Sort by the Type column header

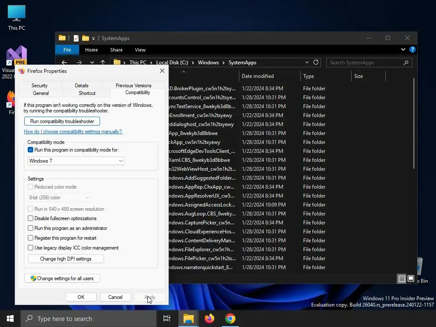coord(326,76)
